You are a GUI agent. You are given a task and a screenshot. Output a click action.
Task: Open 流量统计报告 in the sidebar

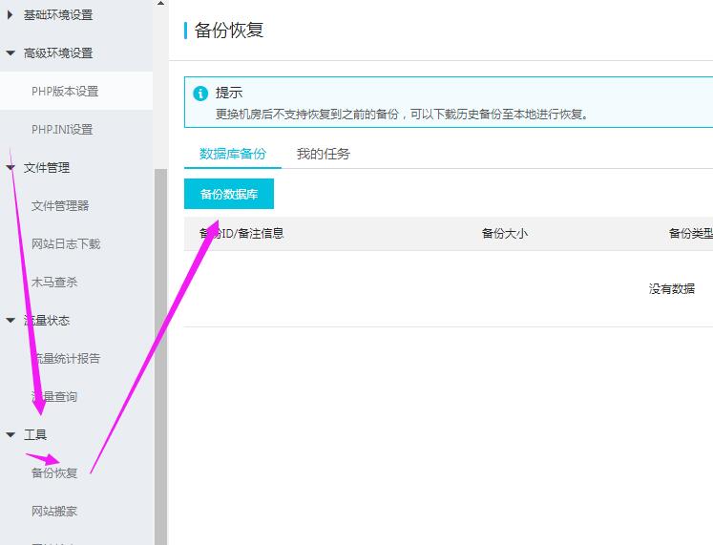pyautogui.click(x=66, y=359)
